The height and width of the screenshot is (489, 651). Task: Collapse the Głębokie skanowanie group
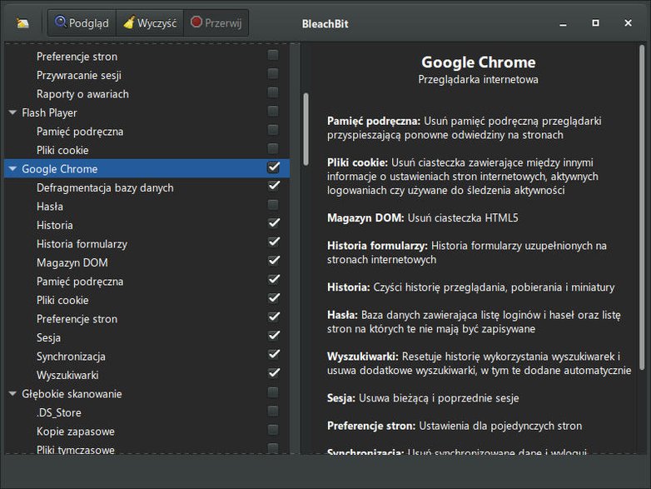tap(12, 393)
